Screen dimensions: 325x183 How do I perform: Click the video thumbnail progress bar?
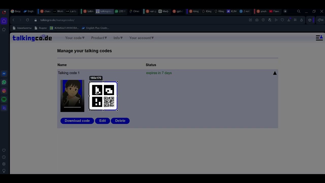[72, 107]
